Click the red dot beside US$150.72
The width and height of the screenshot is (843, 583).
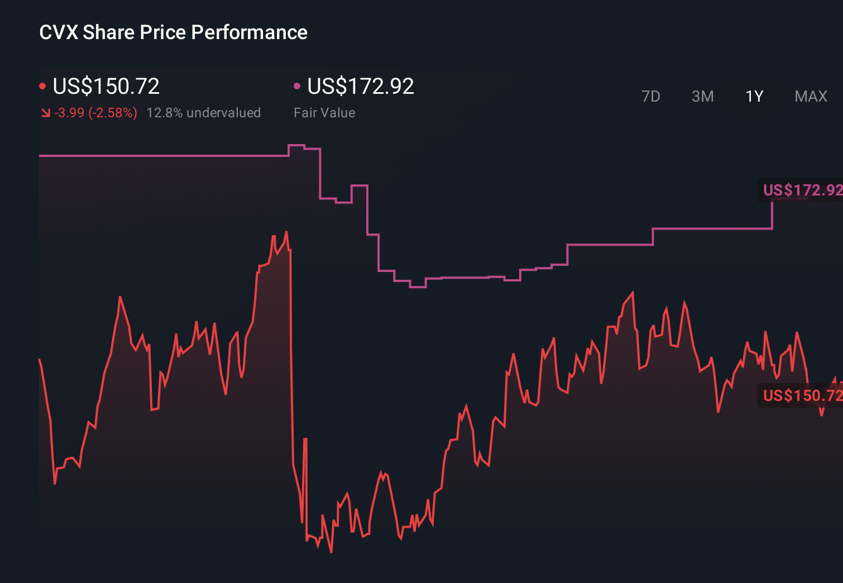[x=42, y=86]
